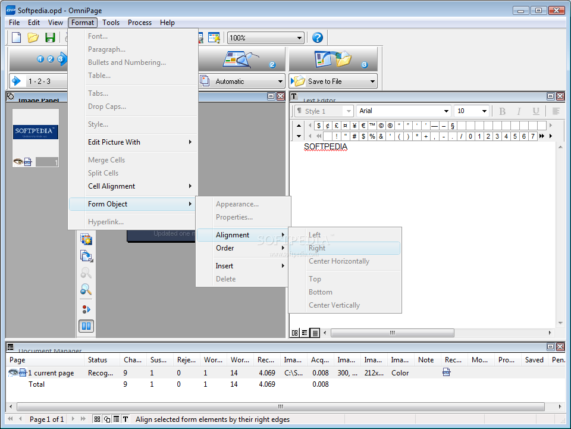Click the Saved column header
Image resolution: width=571 pixels, height=429 pixels.
pyautogui.click(x=534, y=360)
